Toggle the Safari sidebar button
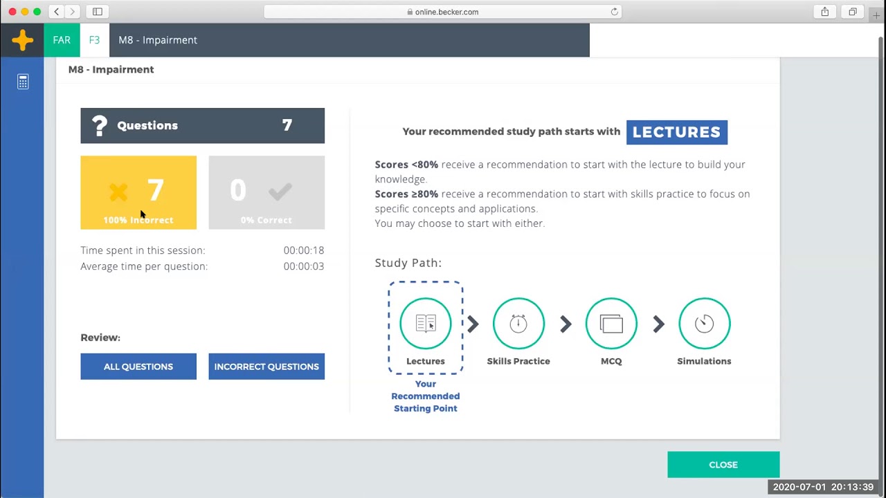The image size is (886, 498). [98, 12]
